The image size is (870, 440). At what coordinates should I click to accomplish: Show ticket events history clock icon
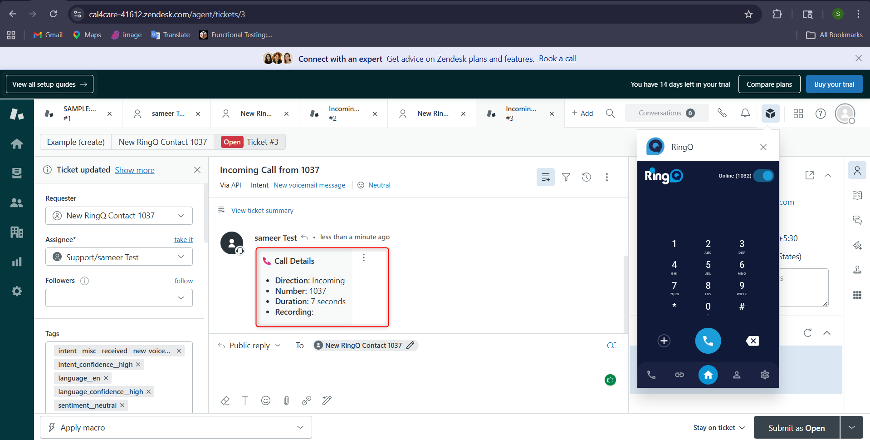587,177
